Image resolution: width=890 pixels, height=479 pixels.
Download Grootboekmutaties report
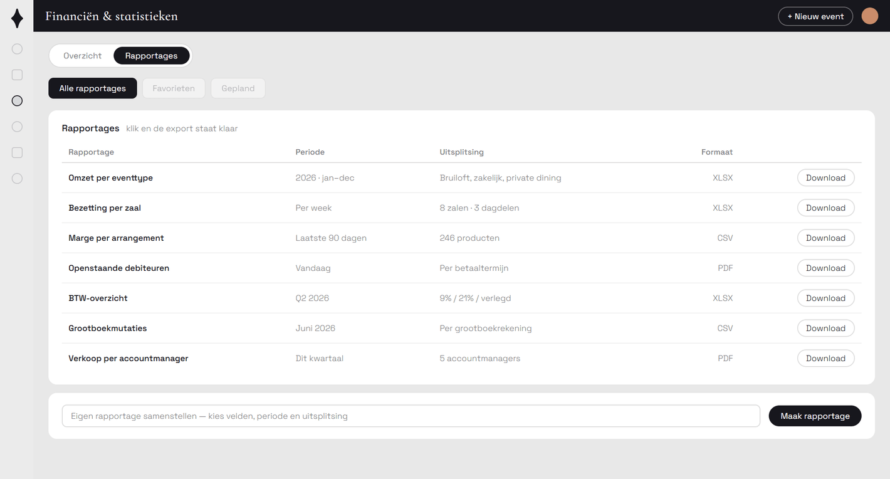point(825,329)
